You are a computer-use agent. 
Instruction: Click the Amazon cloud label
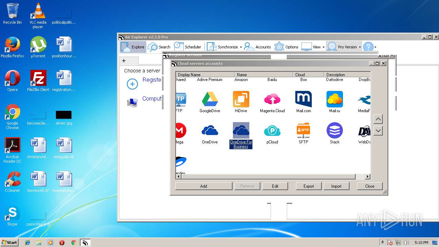[x=241, y=80]
